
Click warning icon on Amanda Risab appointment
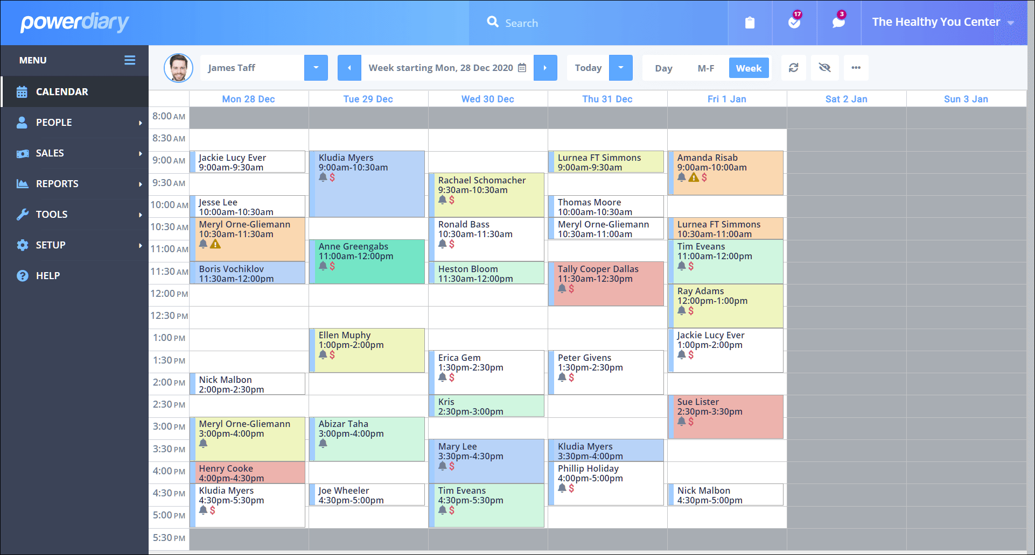point(694,177)
